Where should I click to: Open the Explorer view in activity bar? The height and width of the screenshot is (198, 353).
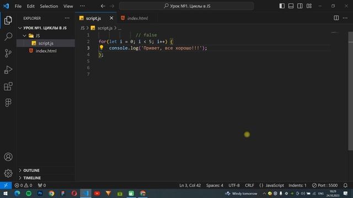click(x=8, y=20)
